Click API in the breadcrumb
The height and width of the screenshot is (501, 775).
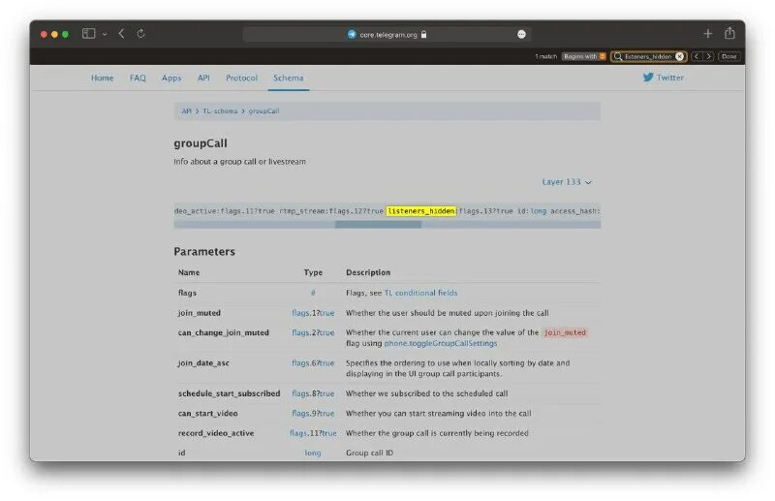pos(186,111)
